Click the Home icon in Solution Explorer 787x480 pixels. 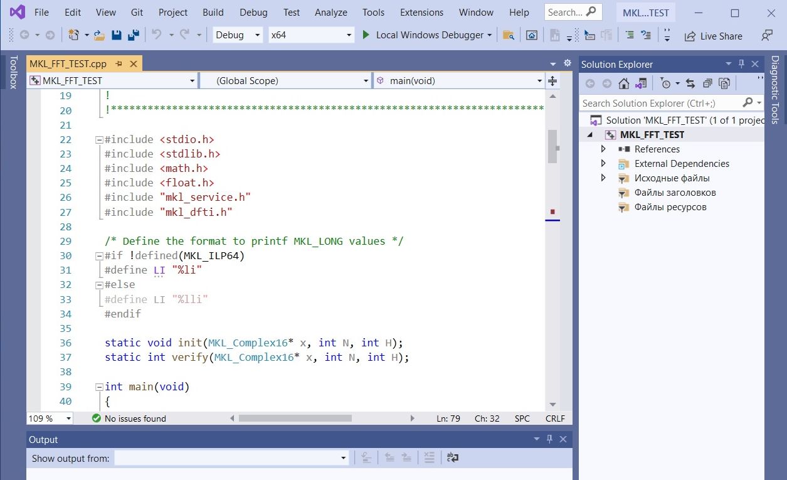pos(623,82)
